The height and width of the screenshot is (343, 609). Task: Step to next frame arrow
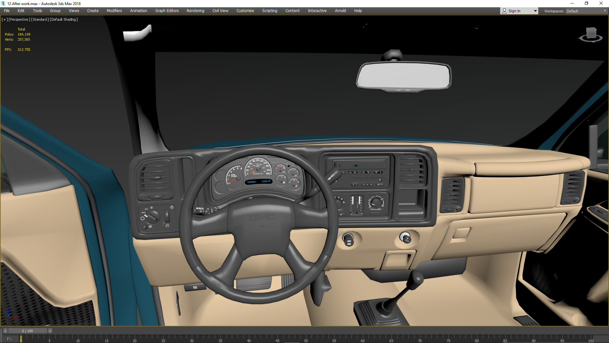pyautogui.click(x=50, y=331)
